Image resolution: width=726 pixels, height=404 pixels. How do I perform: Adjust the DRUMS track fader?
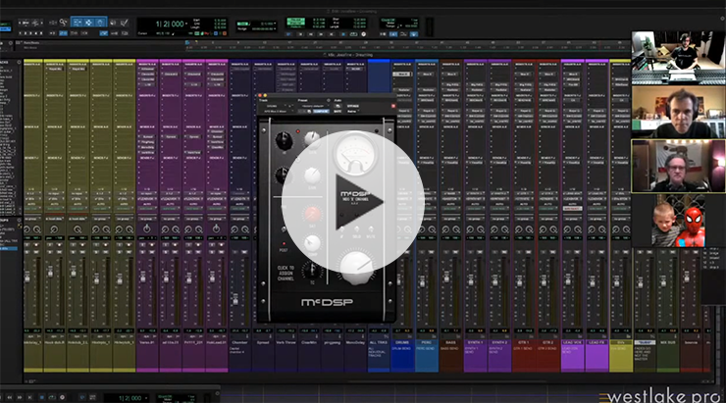tap(397, 280)
